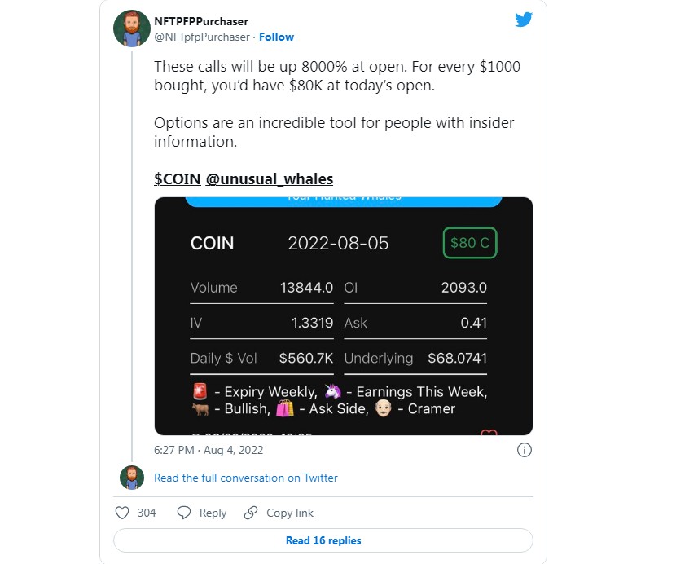Click the Copy link text
Screen dimensions: 676x564
click(x=289, y=513)
